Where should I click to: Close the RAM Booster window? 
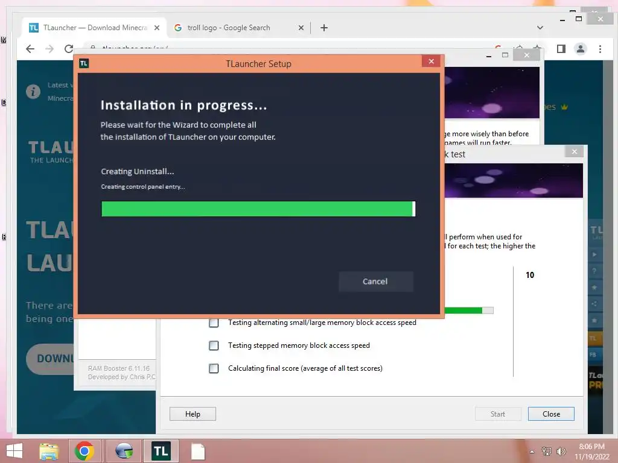pyautogui.click(x=526, y=55)
